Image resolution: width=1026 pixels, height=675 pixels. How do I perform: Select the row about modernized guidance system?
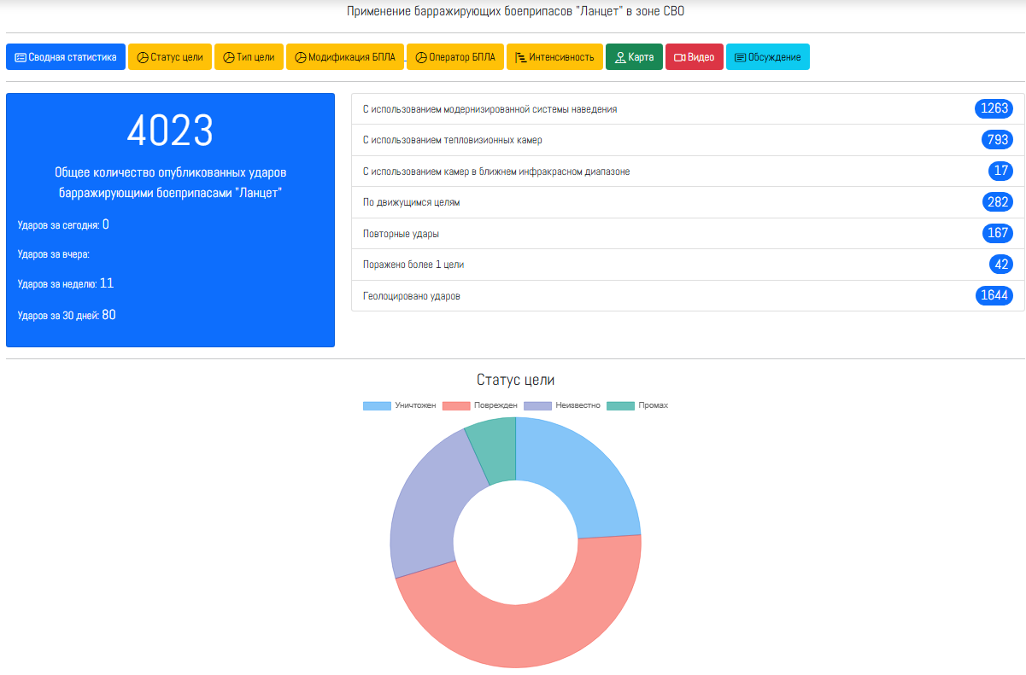[490, 109]
